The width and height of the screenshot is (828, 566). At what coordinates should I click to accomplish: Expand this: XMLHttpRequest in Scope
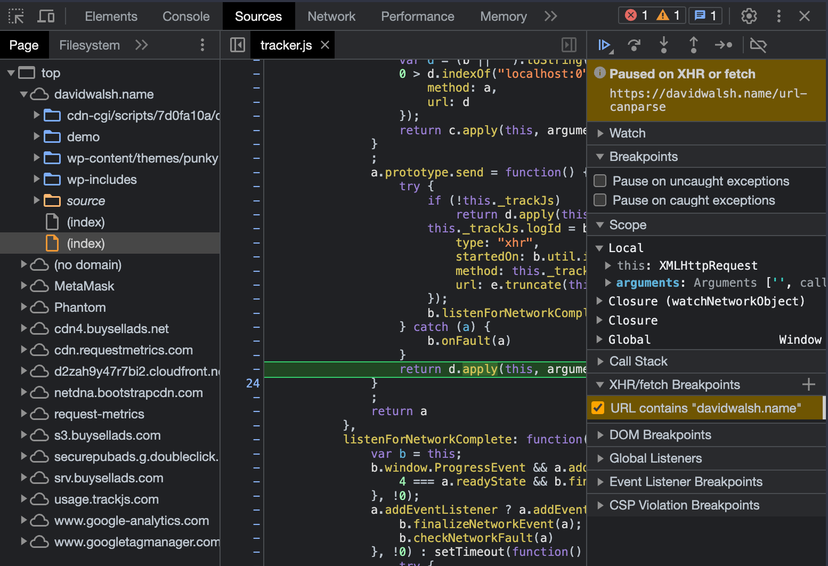point(607,265)
